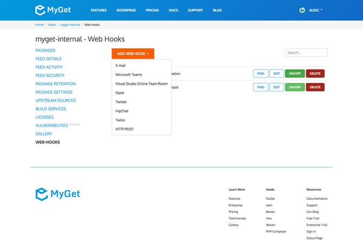Go to Upstream Sources
The image size is (363, 240).
click(55, 100)
